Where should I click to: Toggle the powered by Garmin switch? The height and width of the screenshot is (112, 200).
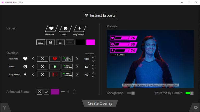(189, 93)
